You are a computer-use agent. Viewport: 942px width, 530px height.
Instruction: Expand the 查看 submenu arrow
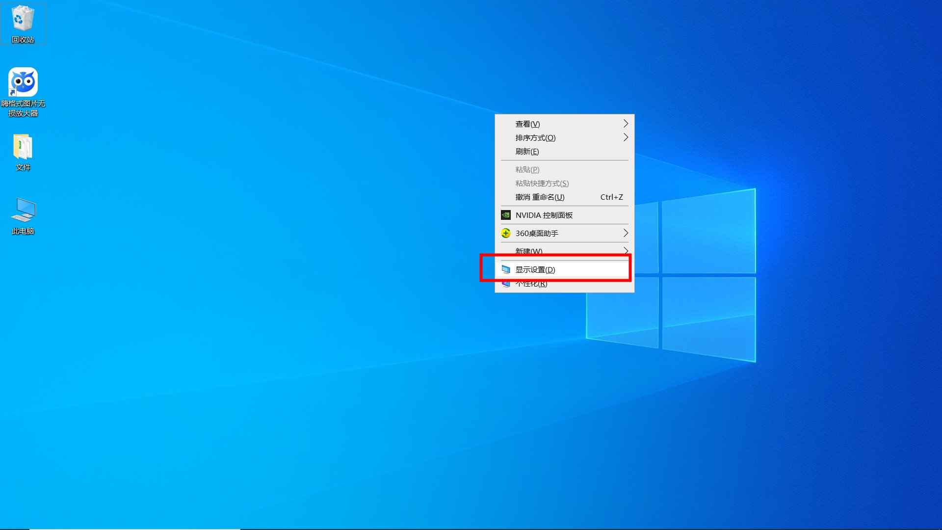pyautogui.click(x=626, y=124)
